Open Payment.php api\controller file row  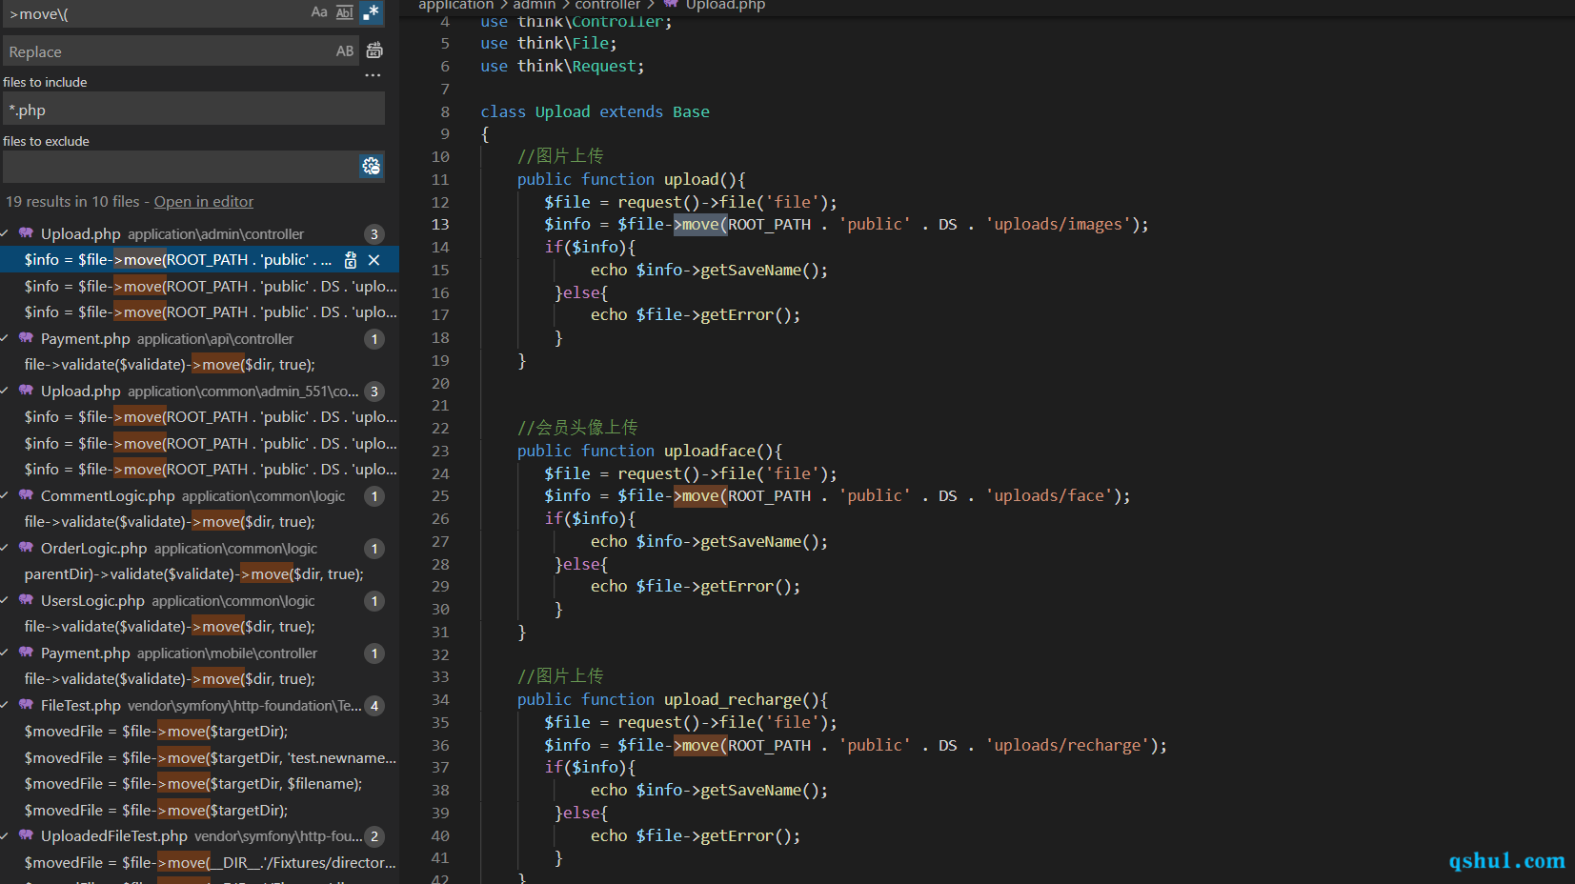[x=199, y=338]
